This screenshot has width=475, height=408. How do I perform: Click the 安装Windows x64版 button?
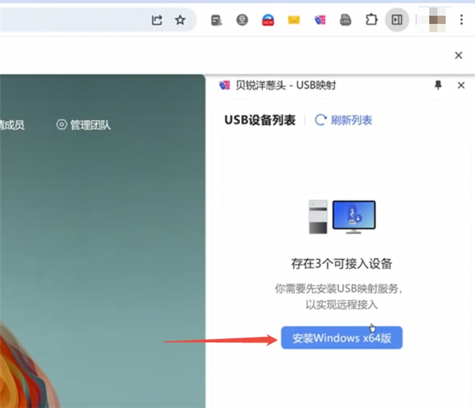341,338
